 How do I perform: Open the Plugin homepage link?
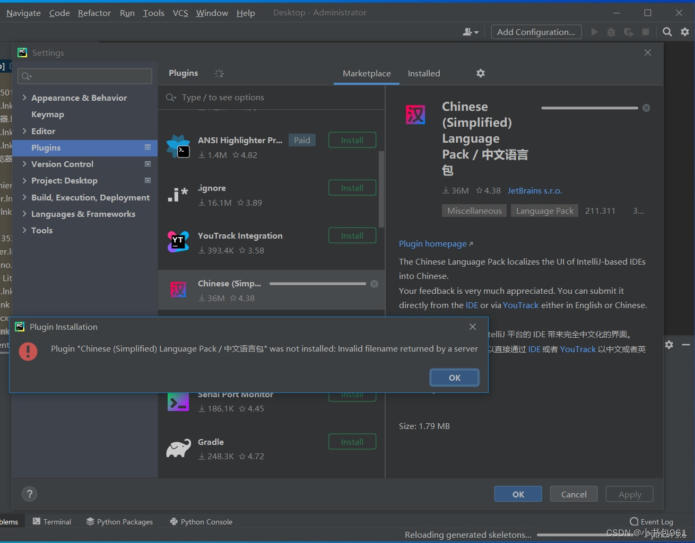[x=436, y=243]
